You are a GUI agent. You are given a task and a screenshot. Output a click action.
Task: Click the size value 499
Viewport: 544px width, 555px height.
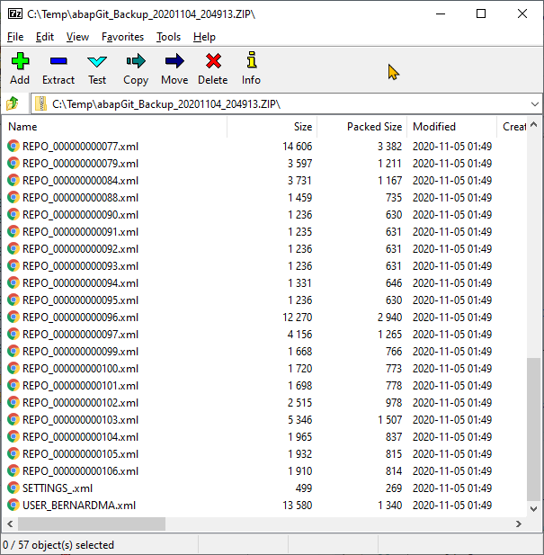tap(304, 488)
